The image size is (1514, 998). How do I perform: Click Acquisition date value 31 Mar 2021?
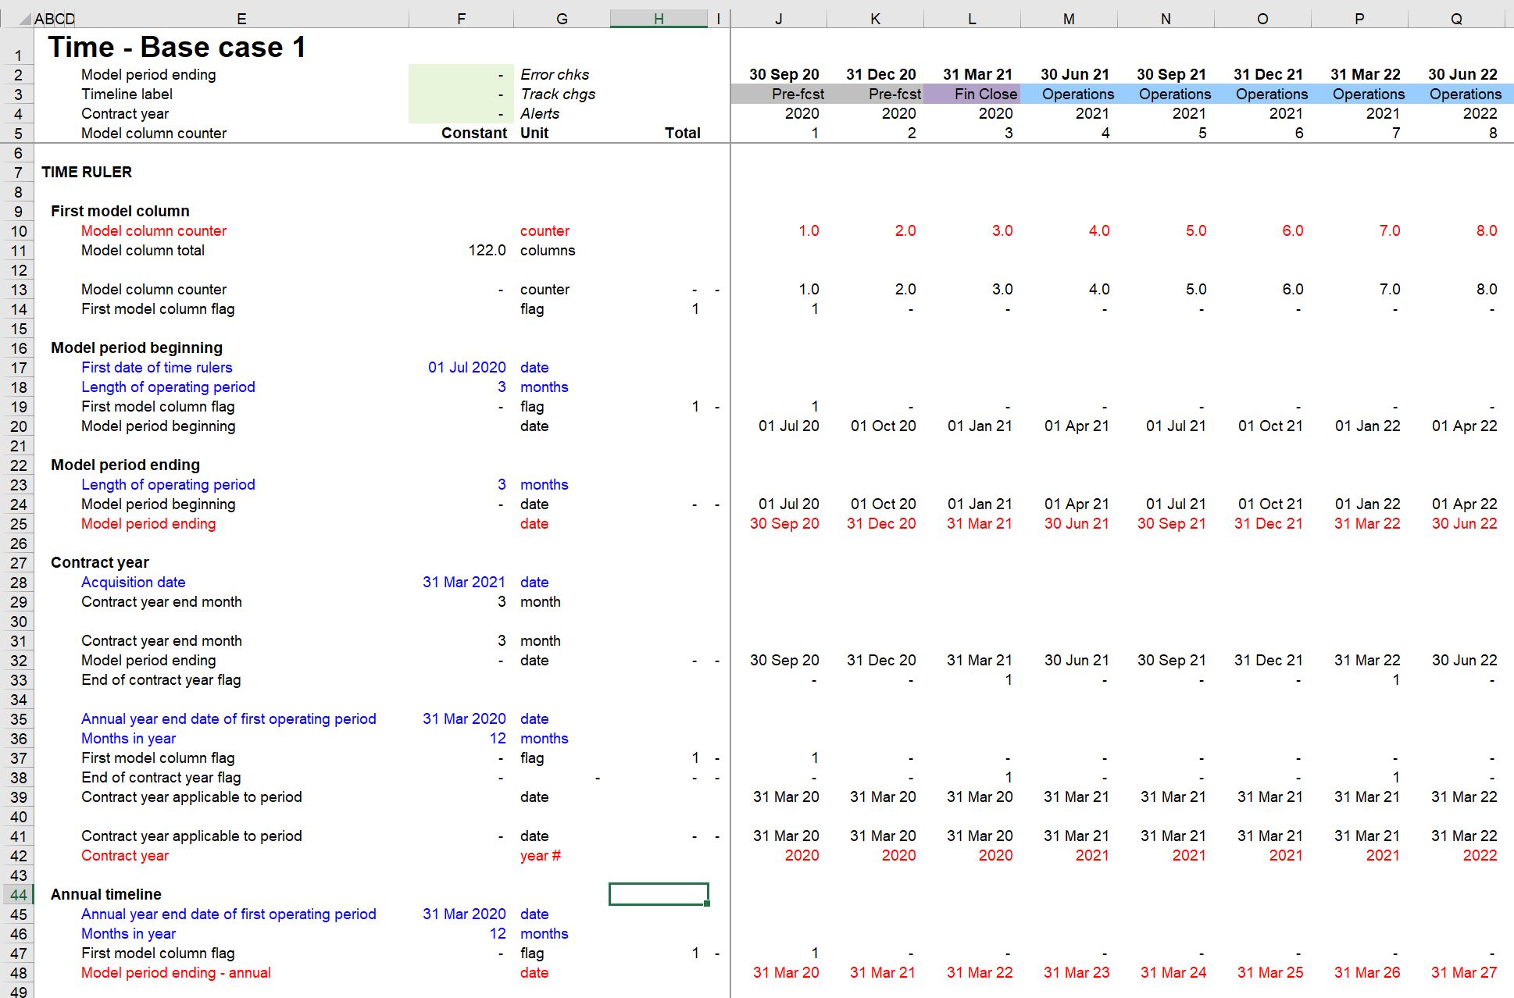click(x=464, y=583)
